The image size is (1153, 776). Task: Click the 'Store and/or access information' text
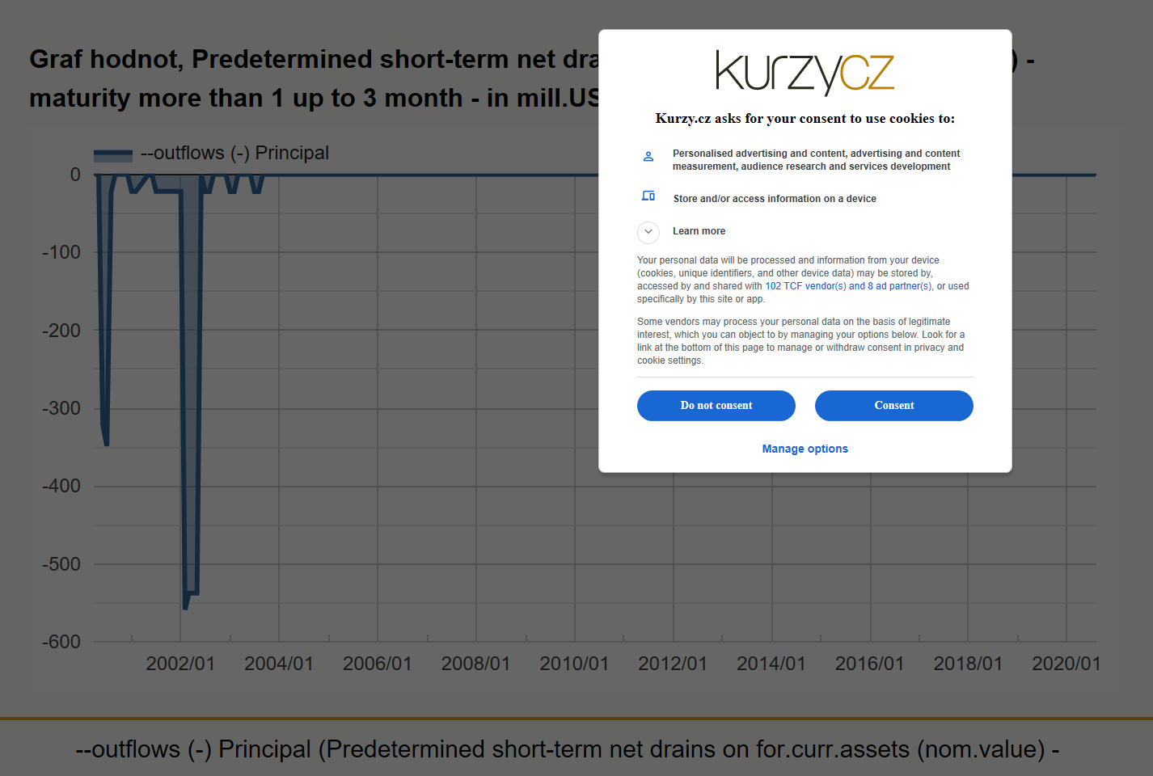pos(775,199)
